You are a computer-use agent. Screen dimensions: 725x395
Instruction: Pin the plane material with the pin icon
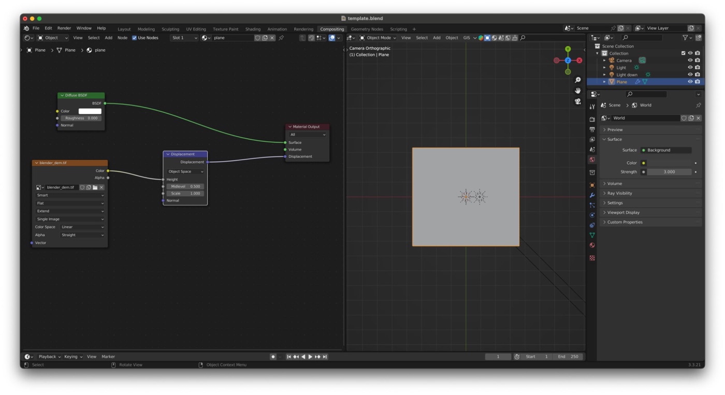[281, 37]
